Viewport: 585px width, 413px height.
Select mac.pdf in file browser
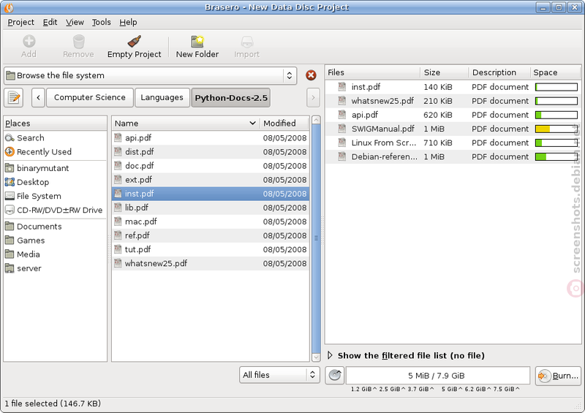click(211, 221)
